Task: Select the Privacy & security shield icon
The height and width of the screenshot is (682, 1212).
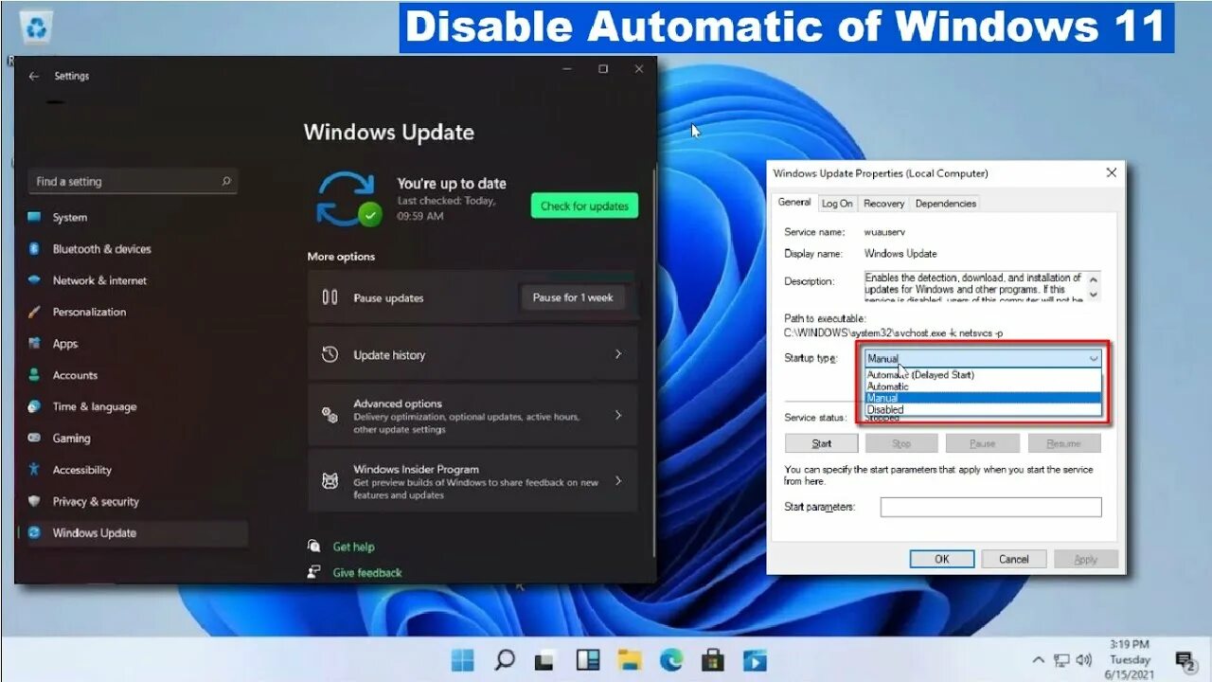Action: (34, 501)
